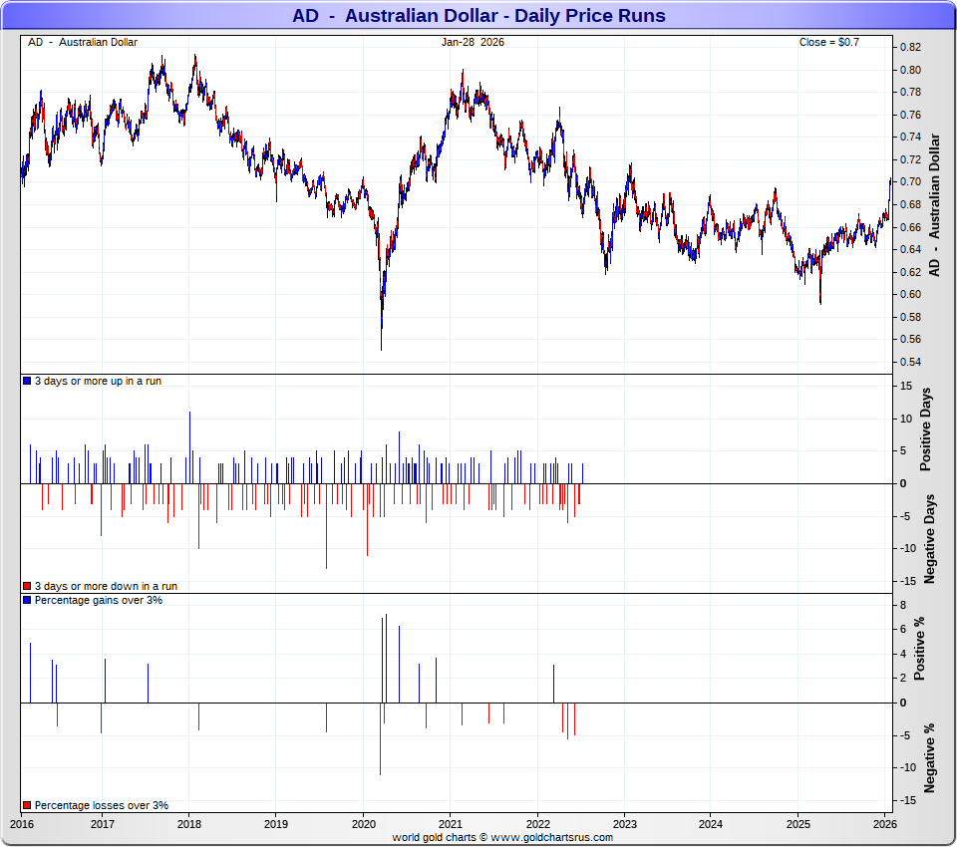Click the 'AD - Australian Dollar' vertical axis title
The image size is (957, 847).
[x=934, y=205]
